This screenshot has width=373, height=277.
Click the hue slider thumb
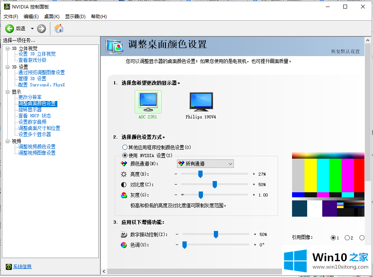coord(185,245)
